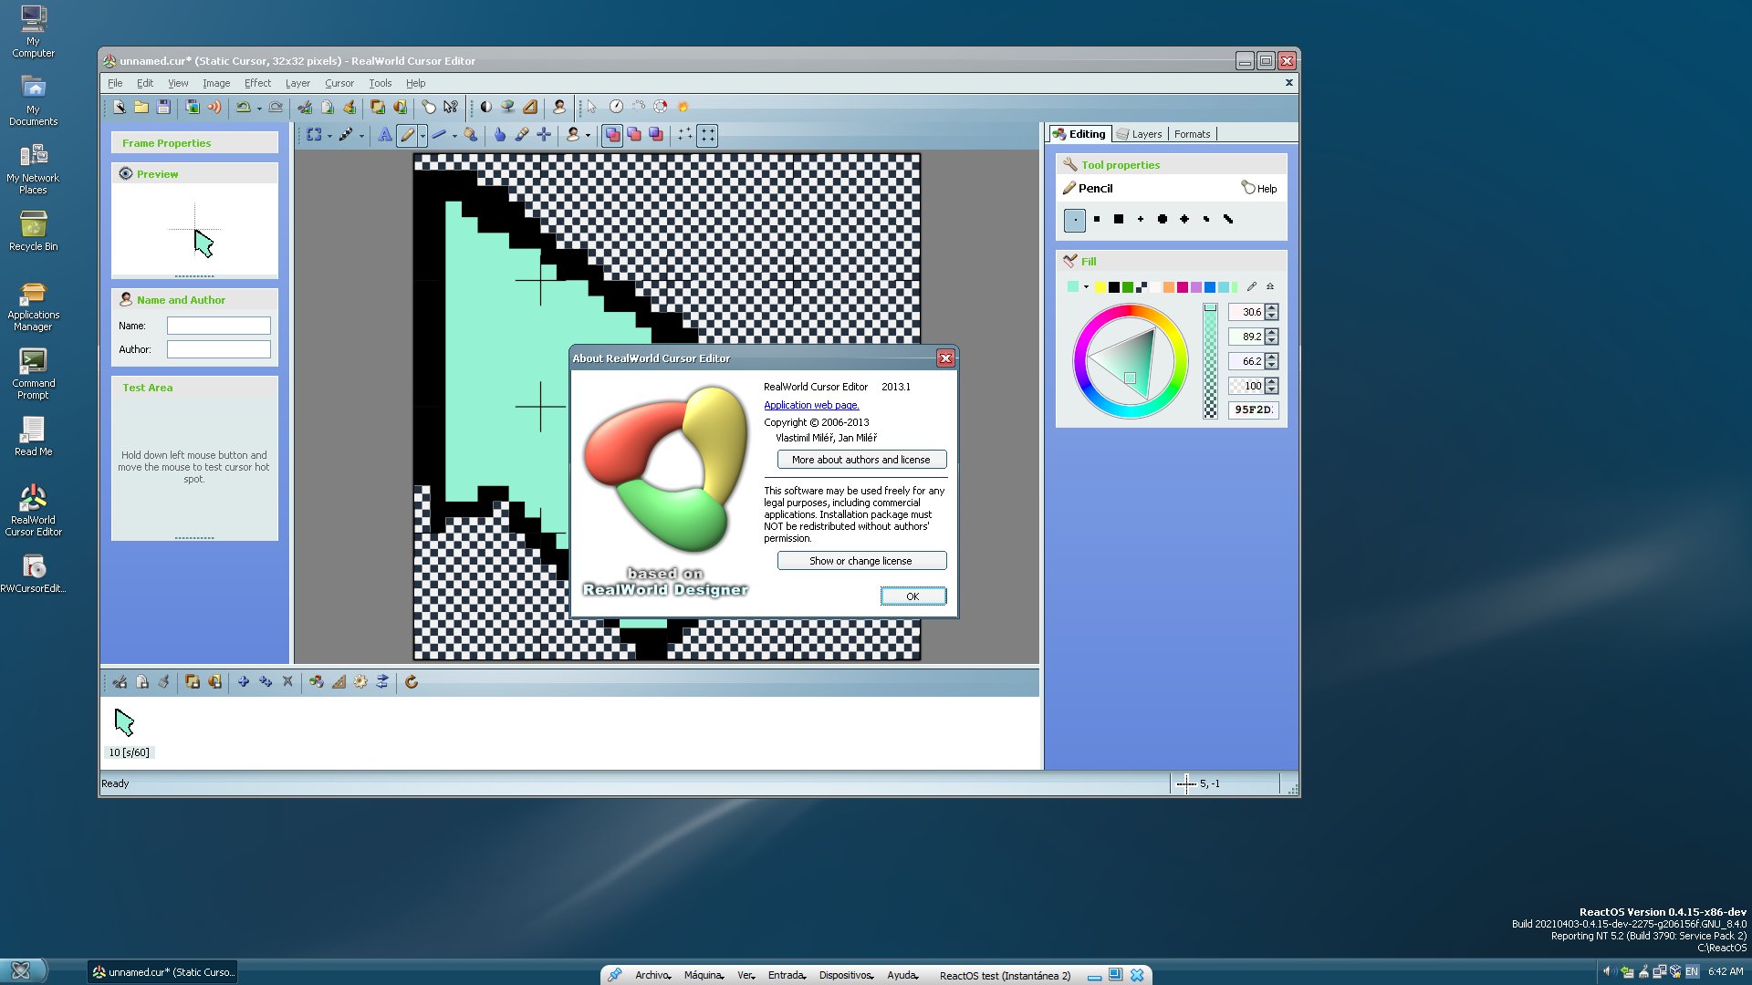Open RealWorld Cursor Editor desktop shortcut
The height and width of the screenshot is (985, 1752).
click(x=33, y=510)
